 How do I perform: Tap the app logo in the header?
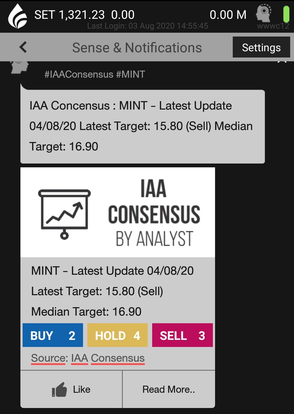(x=17, y=16)
